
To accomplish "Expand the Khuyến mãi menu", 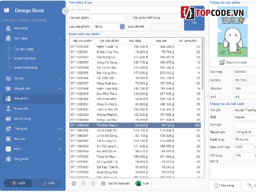I will click(x=59, y=89).
